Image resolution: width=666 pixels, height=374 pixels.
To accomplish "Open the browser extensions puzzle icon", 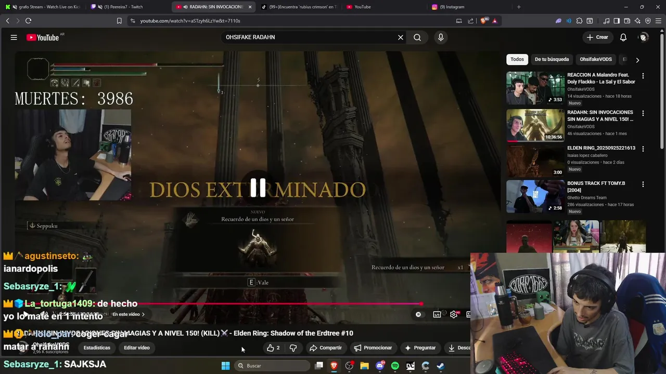I will [579, 21].
